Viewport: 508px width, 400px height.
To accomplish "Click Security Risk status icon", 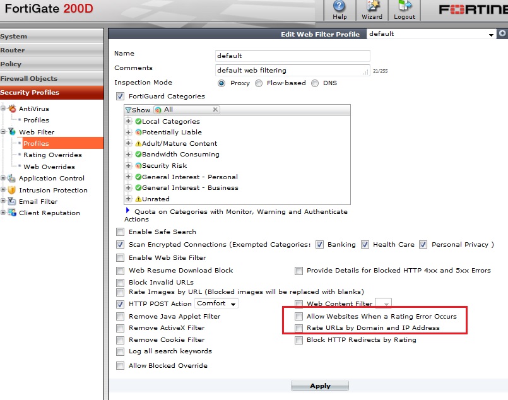I will (x=138, y=165).
